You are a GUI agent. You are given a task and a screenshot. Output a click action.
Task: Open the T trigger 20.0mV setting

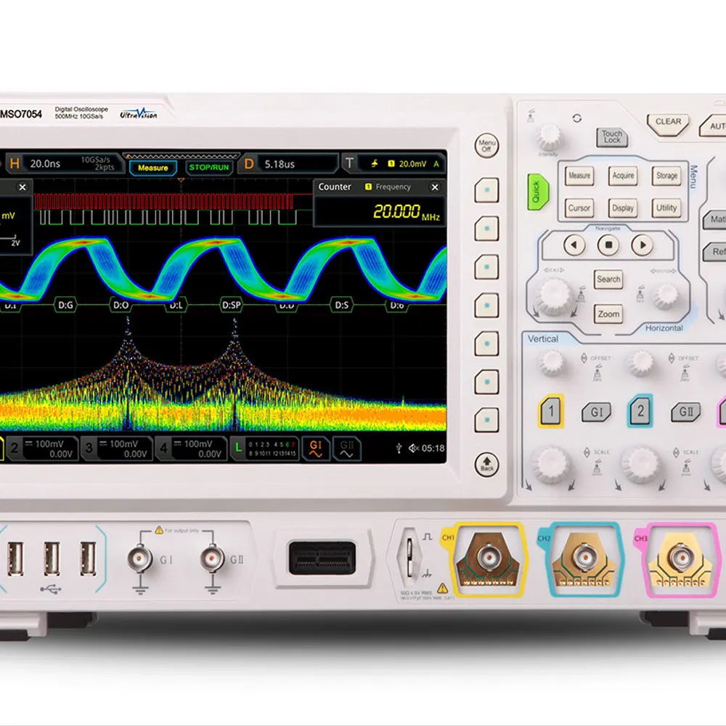pos(396,164)
